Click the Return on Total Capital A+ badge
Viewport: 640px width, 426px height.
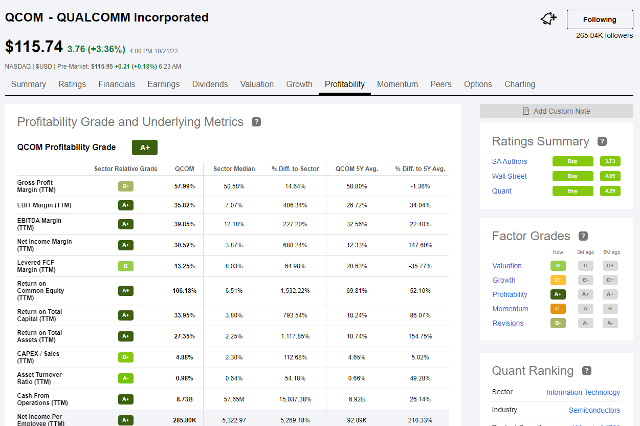(126, 315)
